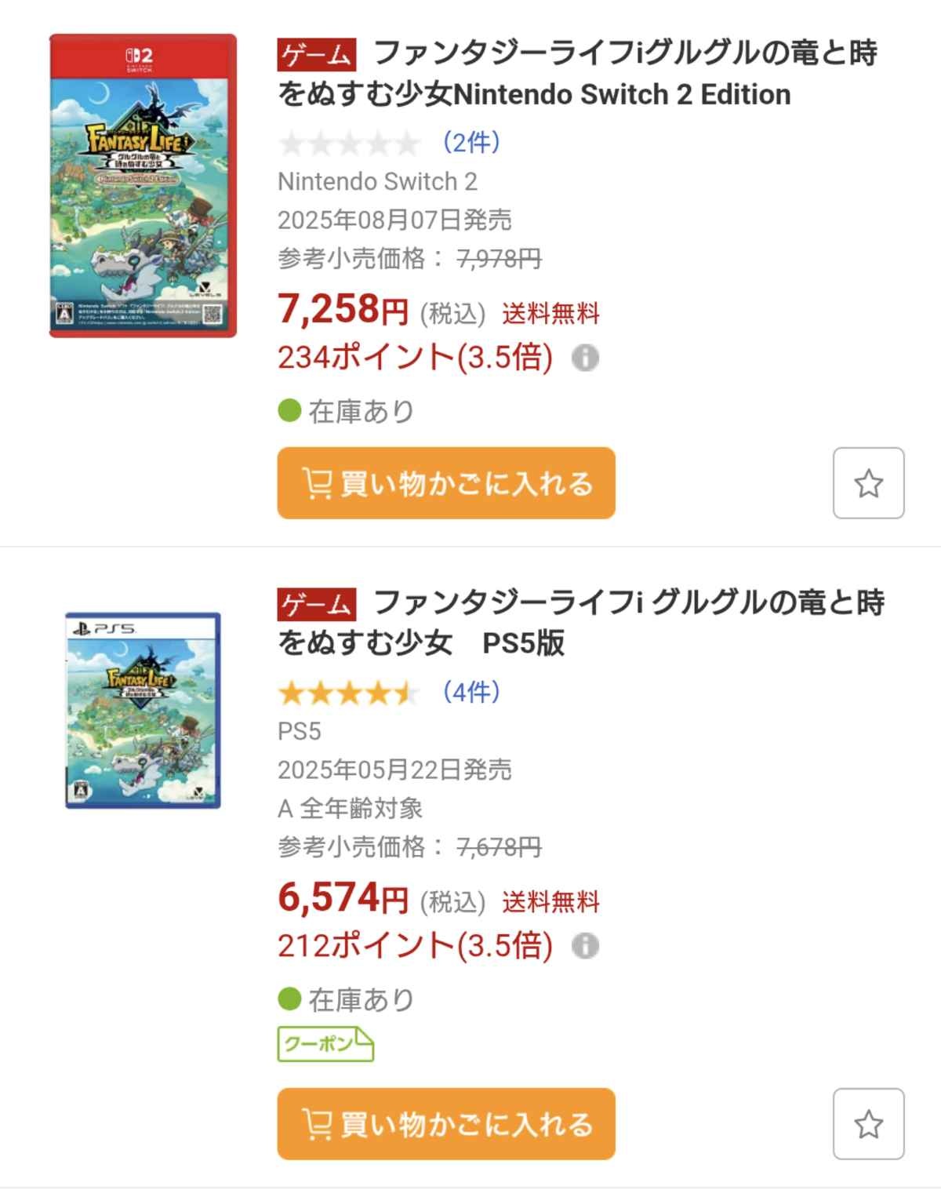
Task: Favorite the Nintendo Switch 2 Edition item
Action: [868, 483]
